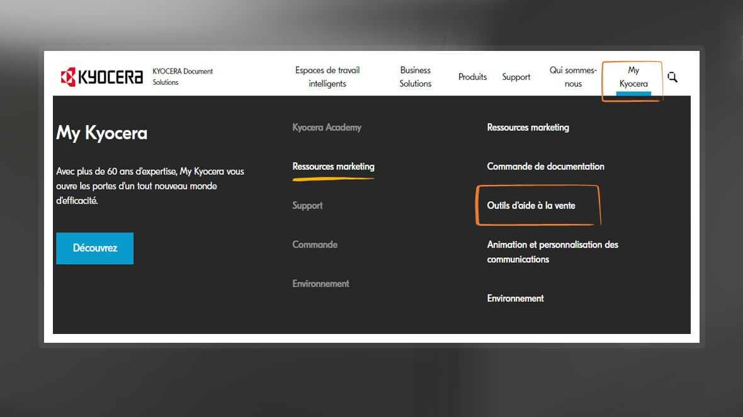Open the Qui sommes-nous menu
Screen dimensions: 743x417
pos(573,77)
